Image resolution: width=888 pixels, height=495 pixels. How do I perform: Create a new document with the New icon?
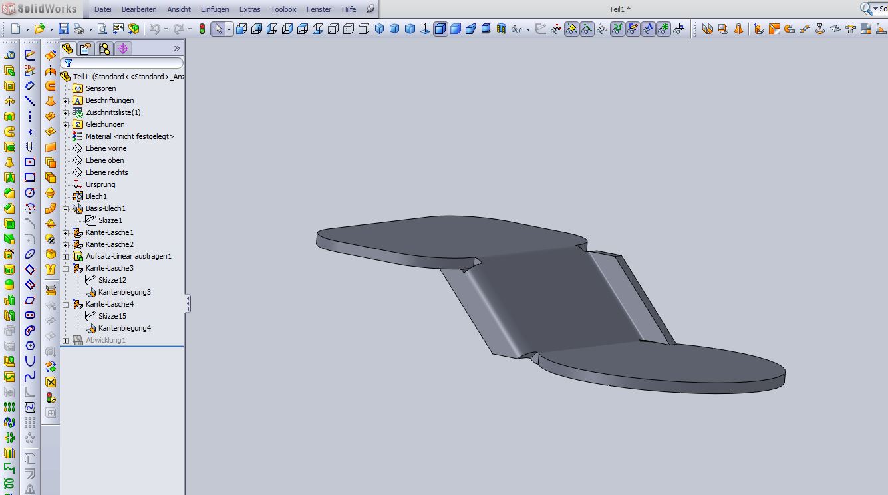[15, 29]
